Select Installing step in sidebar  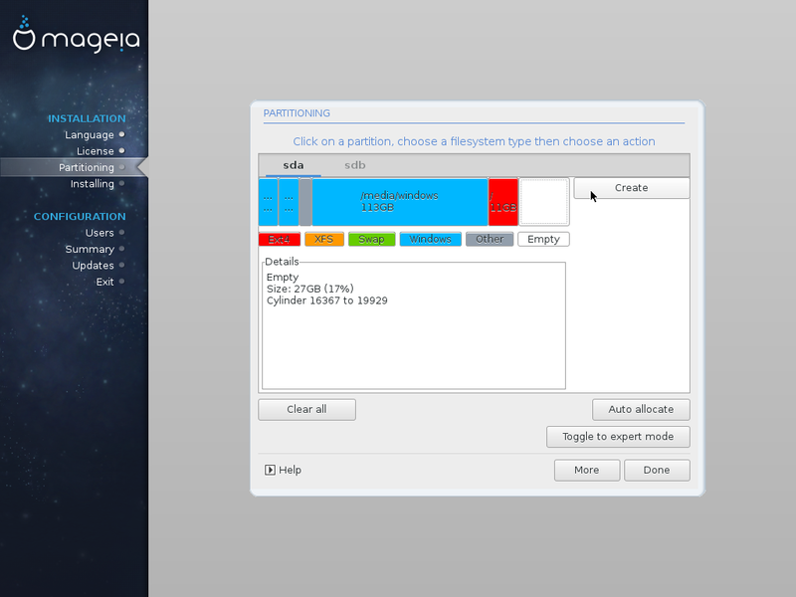click(x=92, y=184)
